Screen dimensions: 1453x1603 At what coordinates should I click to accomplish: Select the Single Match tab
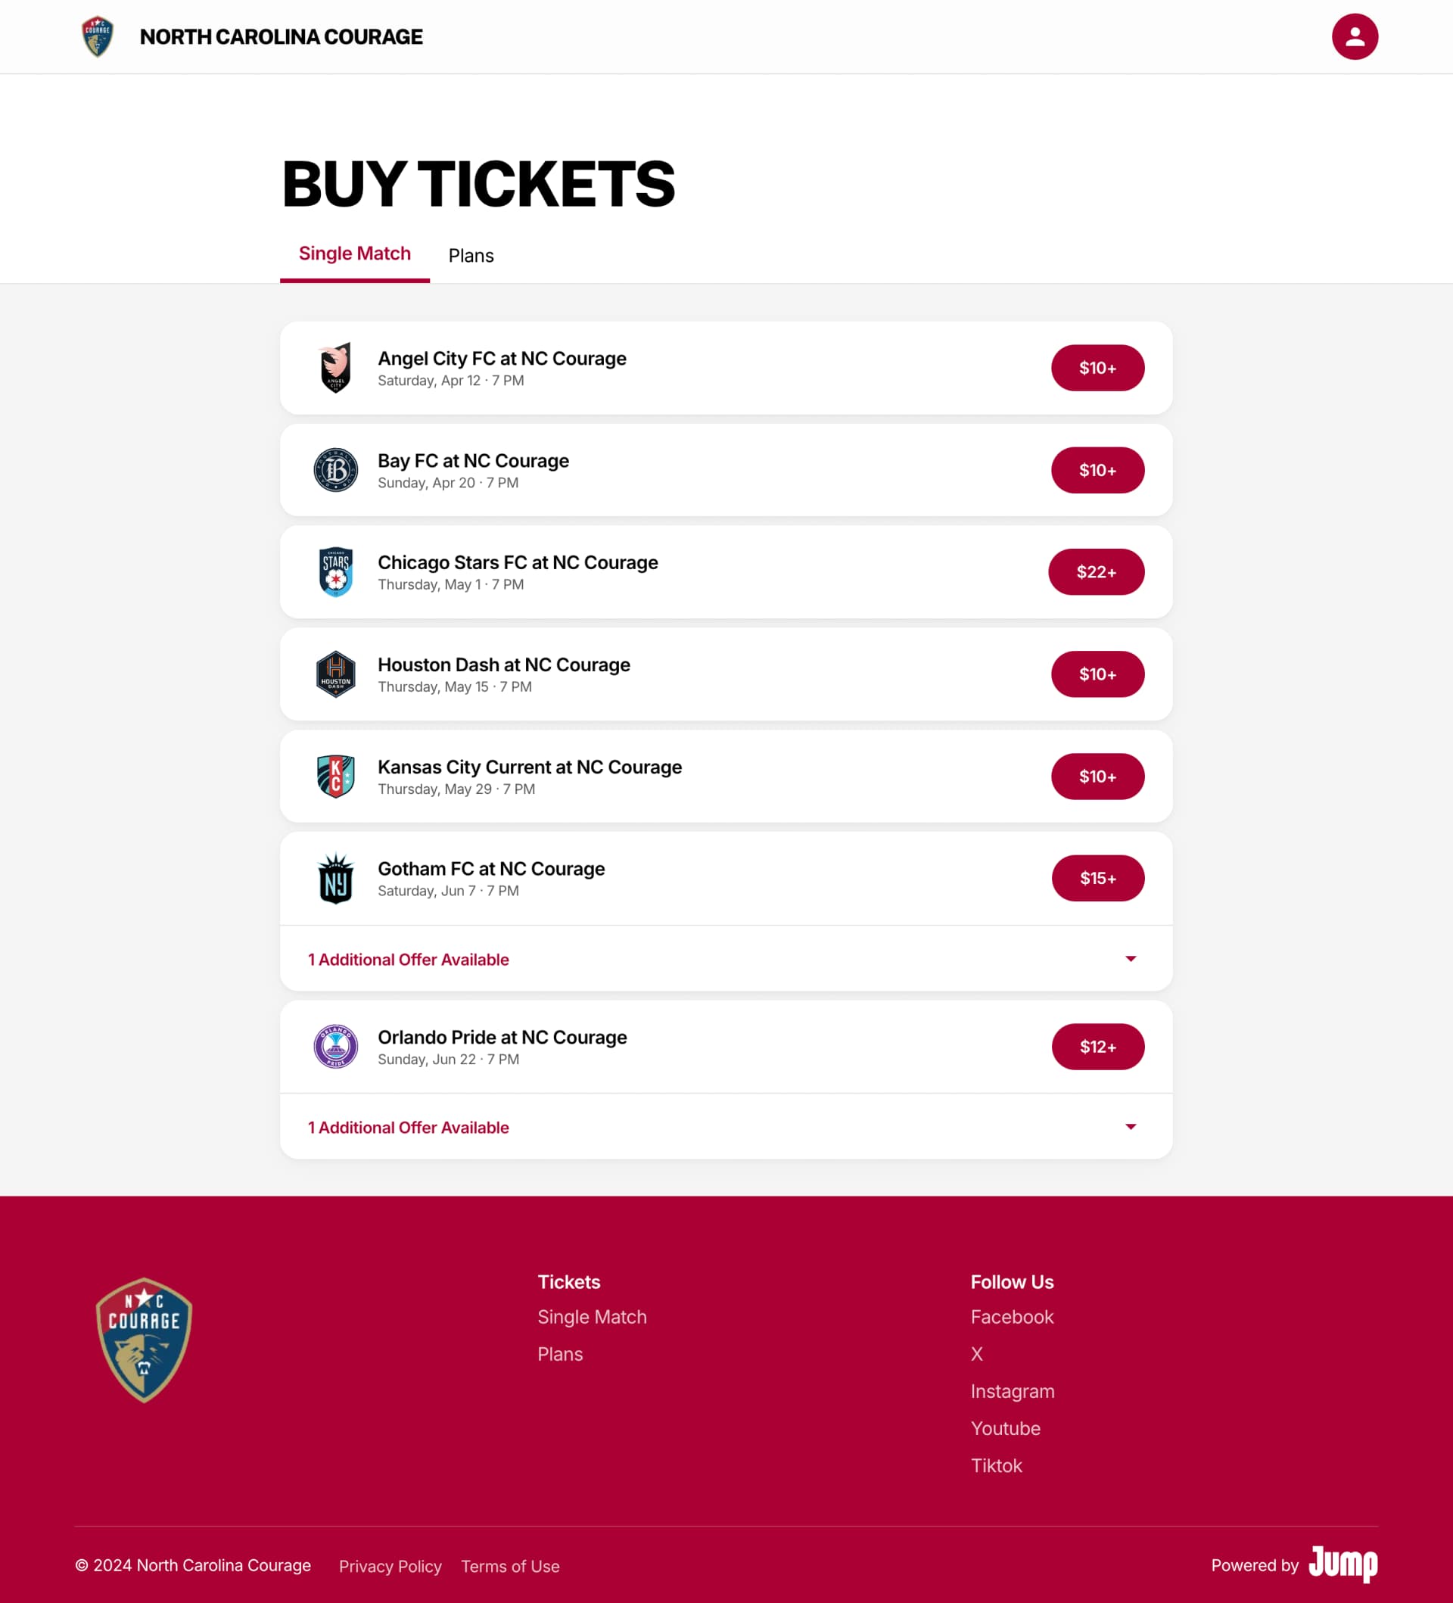coord(354,254)
